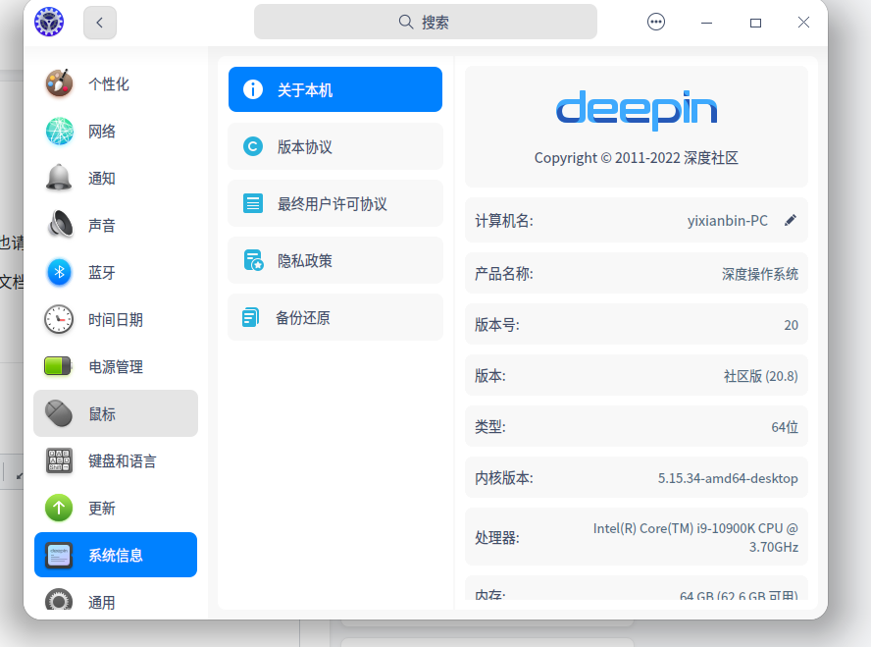Open Keyboard and Language (键盘和语言) icon
The height and width of the screenshot is (647, 871).
click(x=59, y=460)
